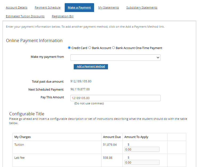Open the Account Details tab
Image resolution: width=199 pixels, height=167 pixels.
tap(17, 7)
